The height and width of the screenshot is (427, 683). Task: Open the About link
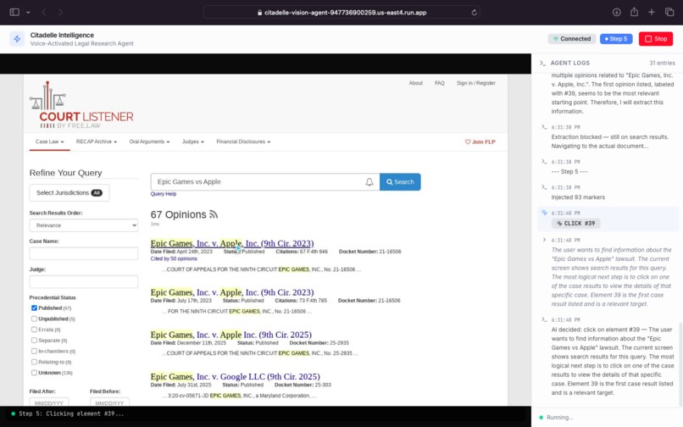click(x=415, y=83)
